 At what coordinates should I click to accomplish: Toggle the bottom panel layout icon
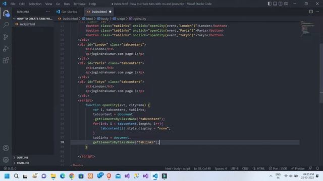click(275, 4)
